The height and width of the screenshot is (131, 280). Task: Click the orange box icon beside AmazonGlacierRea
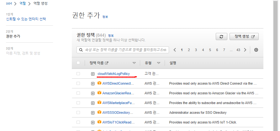pos(99,93)
